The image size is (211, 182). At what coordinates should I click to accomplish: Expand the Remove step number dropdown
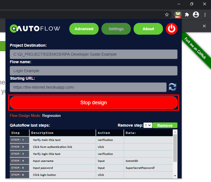[148, 125]
